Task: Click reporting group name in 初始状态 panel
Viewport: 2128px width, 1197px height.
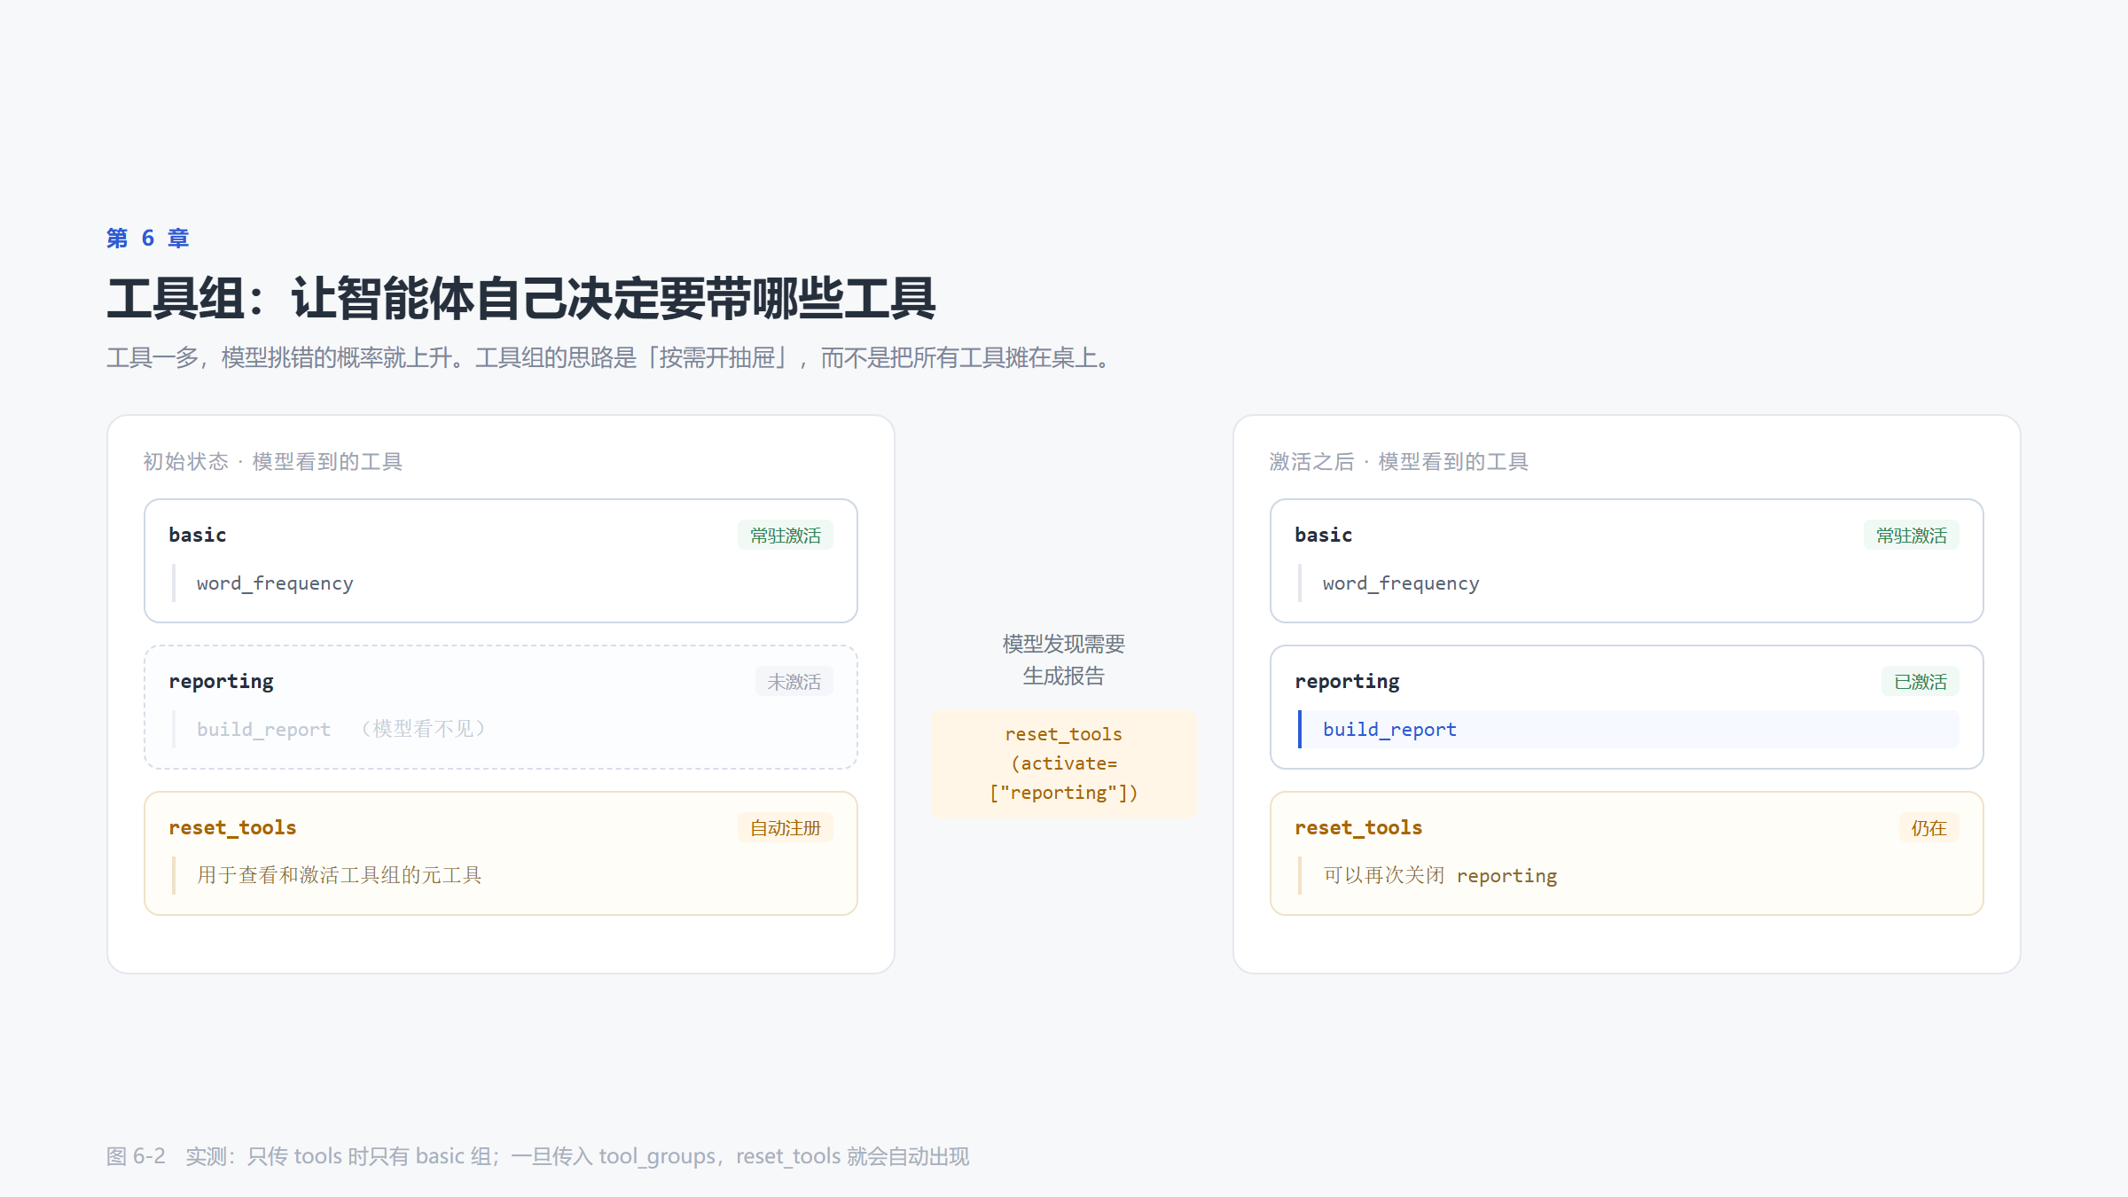Action: coord(222,681)
